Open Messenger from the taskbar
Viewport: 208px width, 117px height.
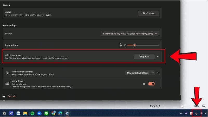[x=40, y=113]
